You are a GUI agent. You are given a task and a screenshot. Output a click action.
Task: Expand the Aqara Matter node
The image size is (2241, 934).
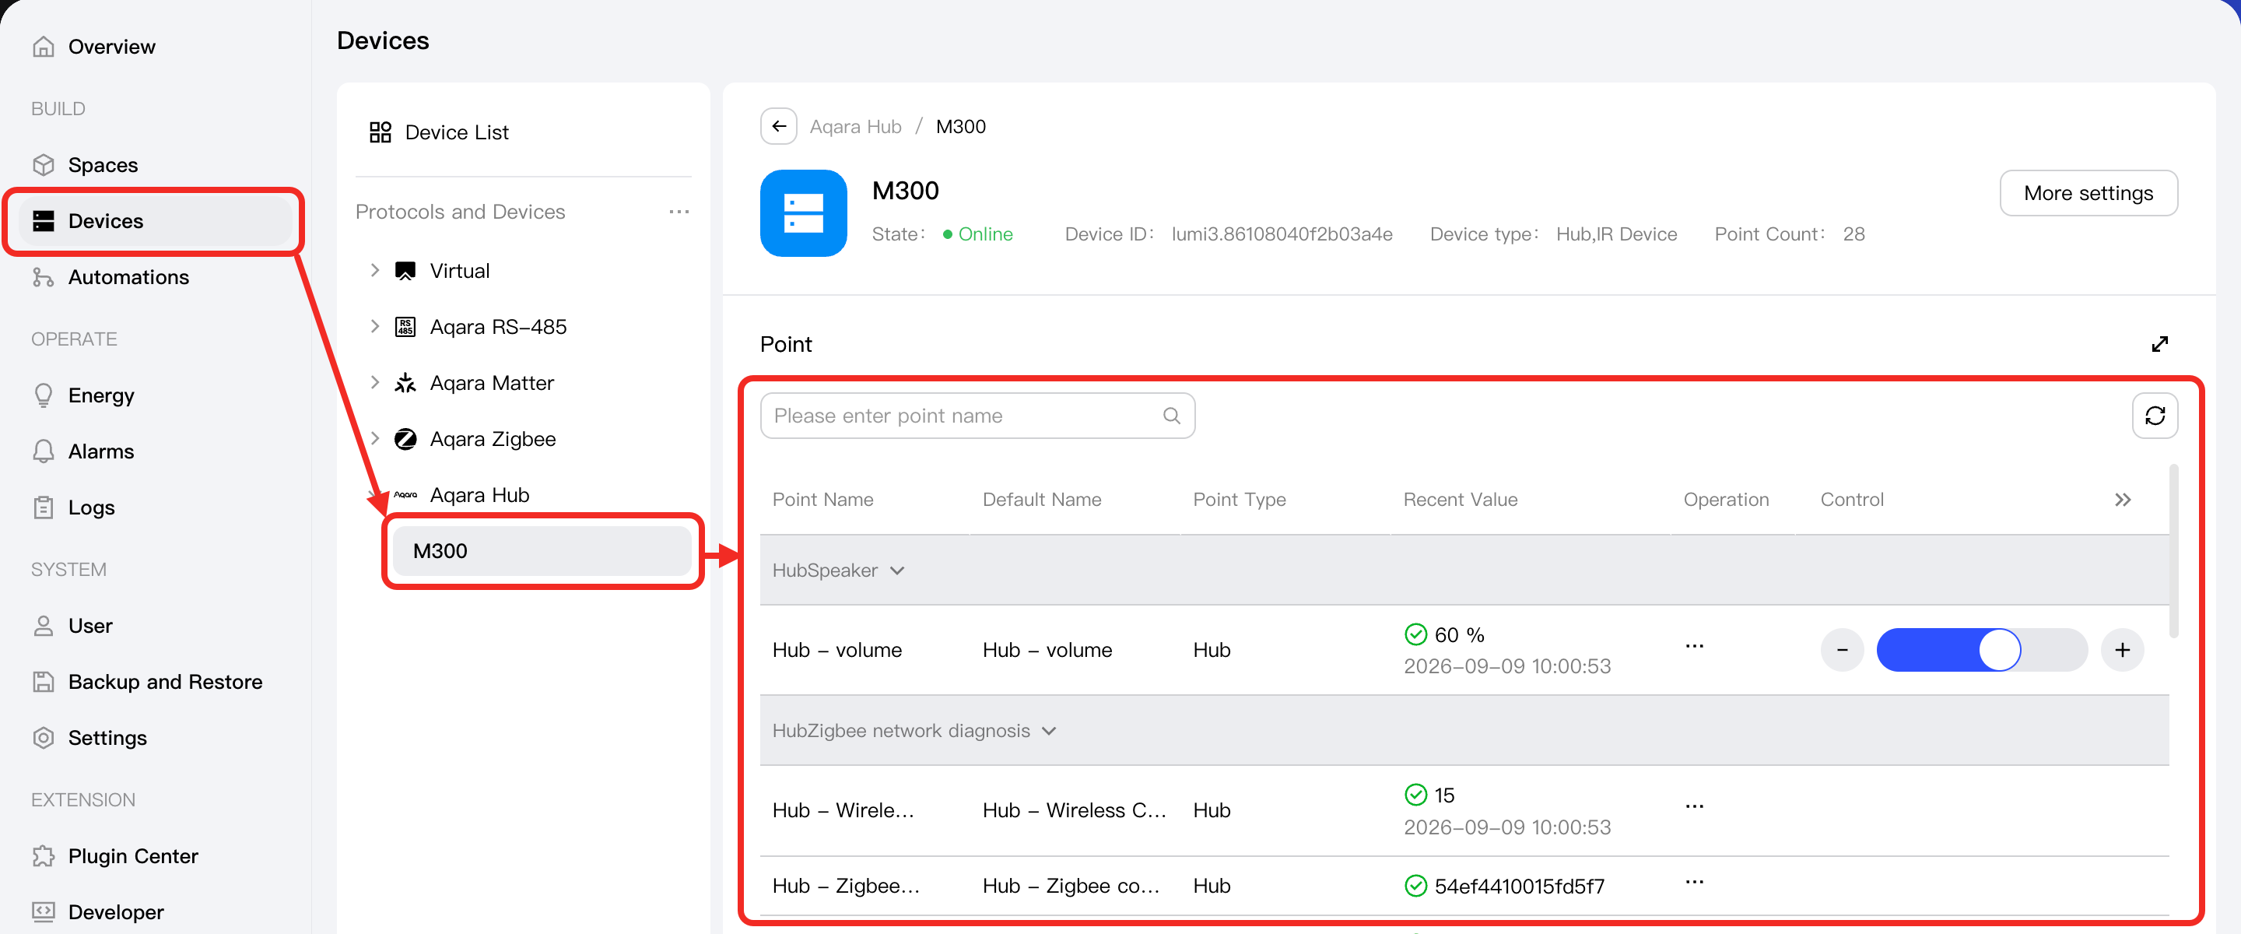coord(374,382)
